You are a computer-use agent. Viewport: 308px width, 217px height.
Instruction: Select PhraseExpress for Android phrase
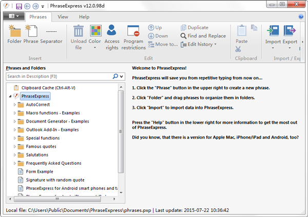72,188
